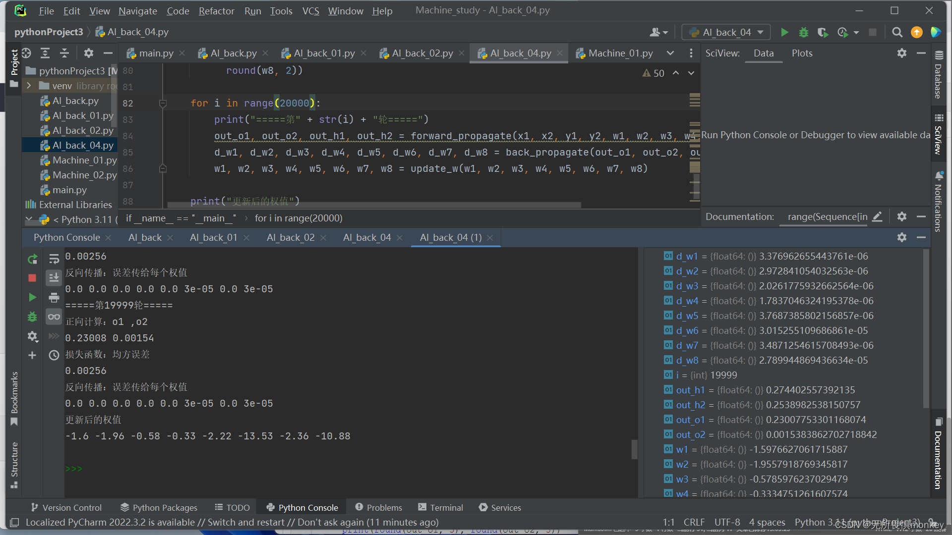Open editor tabs more options menu
The image size is (952, 535).
pyautogui.click(x=691, y=53)
